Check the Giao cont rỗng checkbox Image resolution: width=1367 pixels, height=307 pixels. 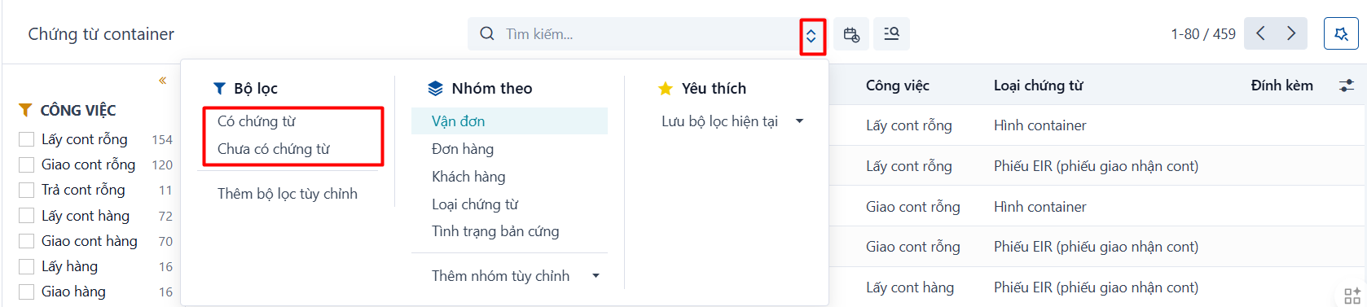(x=26, y=164)
